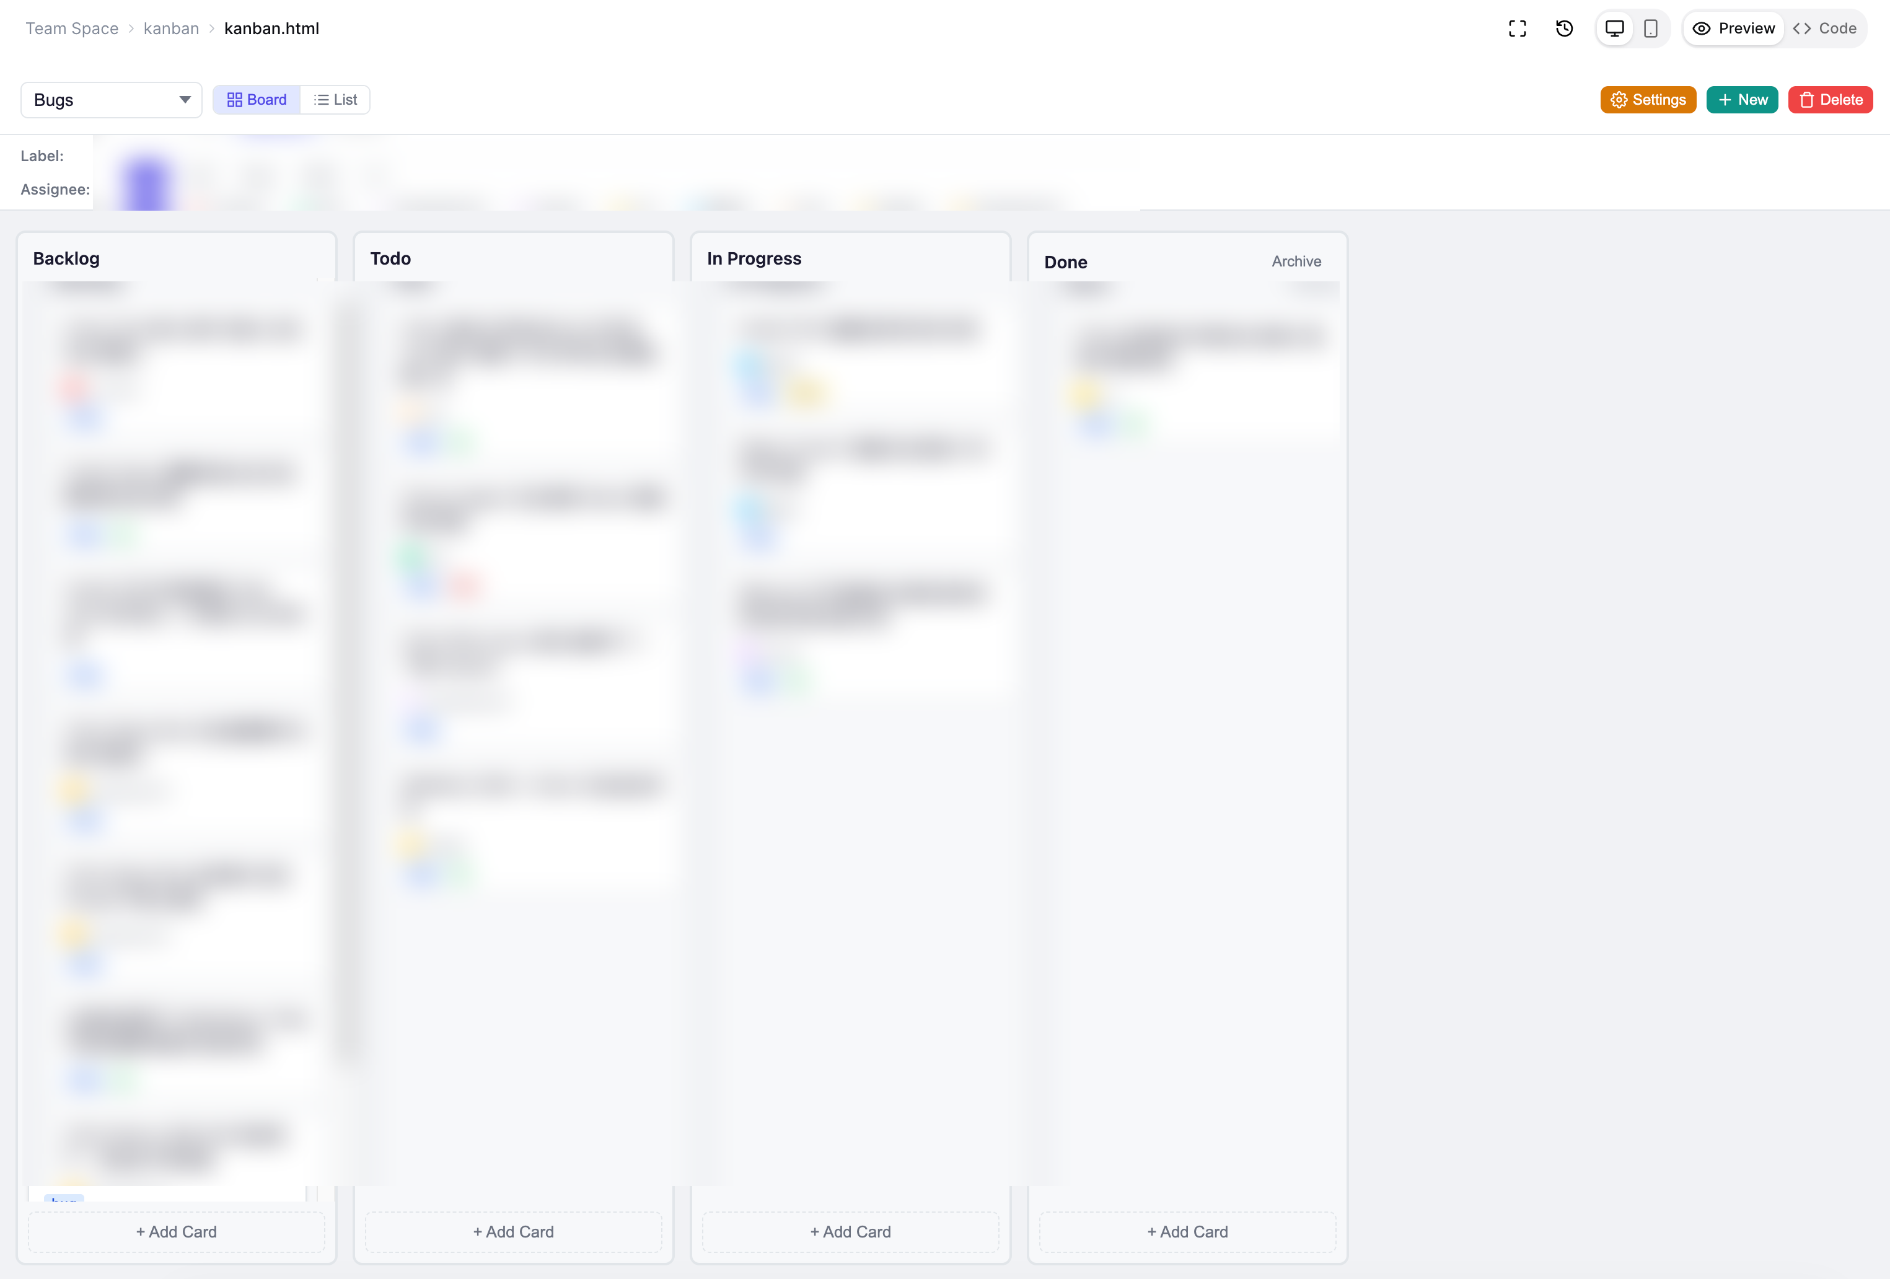Open the Bugs board dropdown
The image size is (1890, 1279).
[112, 99]
